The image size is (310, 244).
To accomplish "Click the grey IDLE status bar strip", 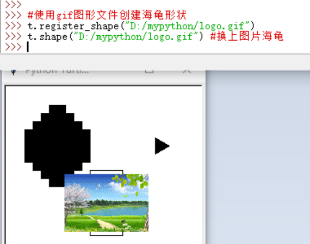I will point(155,62).
